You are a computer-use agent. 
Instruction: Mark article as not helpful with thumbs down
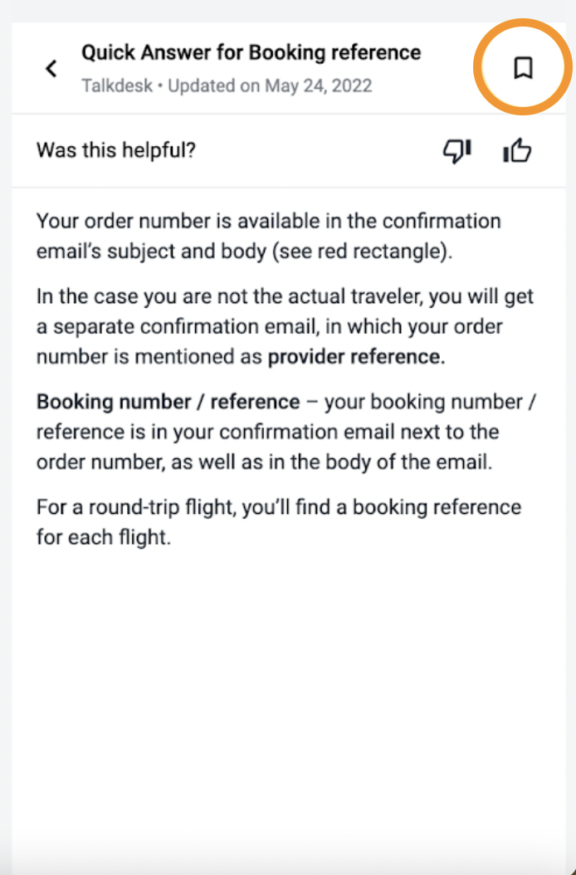[457, 150]
